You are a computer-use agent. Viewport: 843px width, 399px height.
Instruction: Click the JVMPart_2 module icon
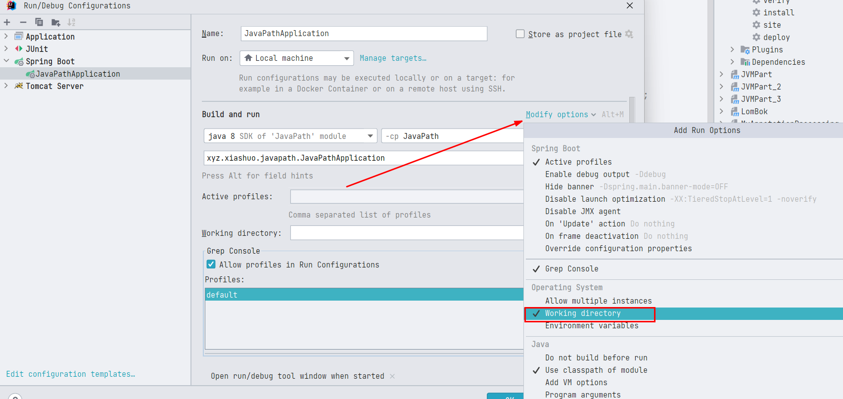(735, 87)
